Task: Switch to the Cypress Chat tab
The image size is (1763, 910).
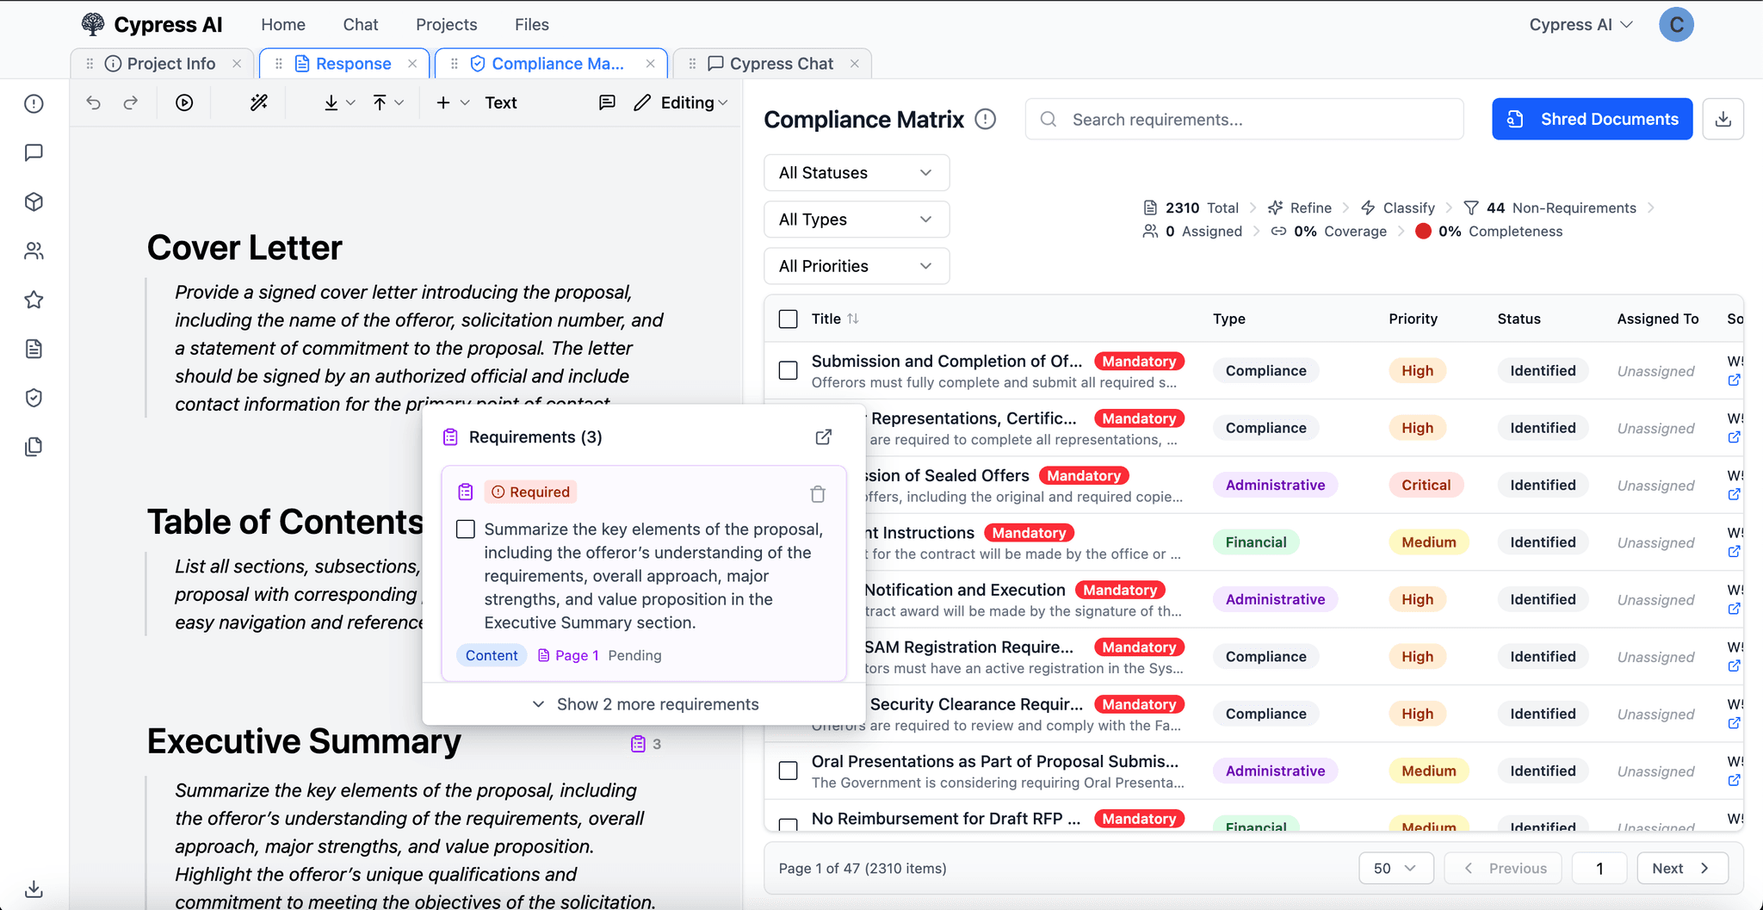Action: (770, 64)
